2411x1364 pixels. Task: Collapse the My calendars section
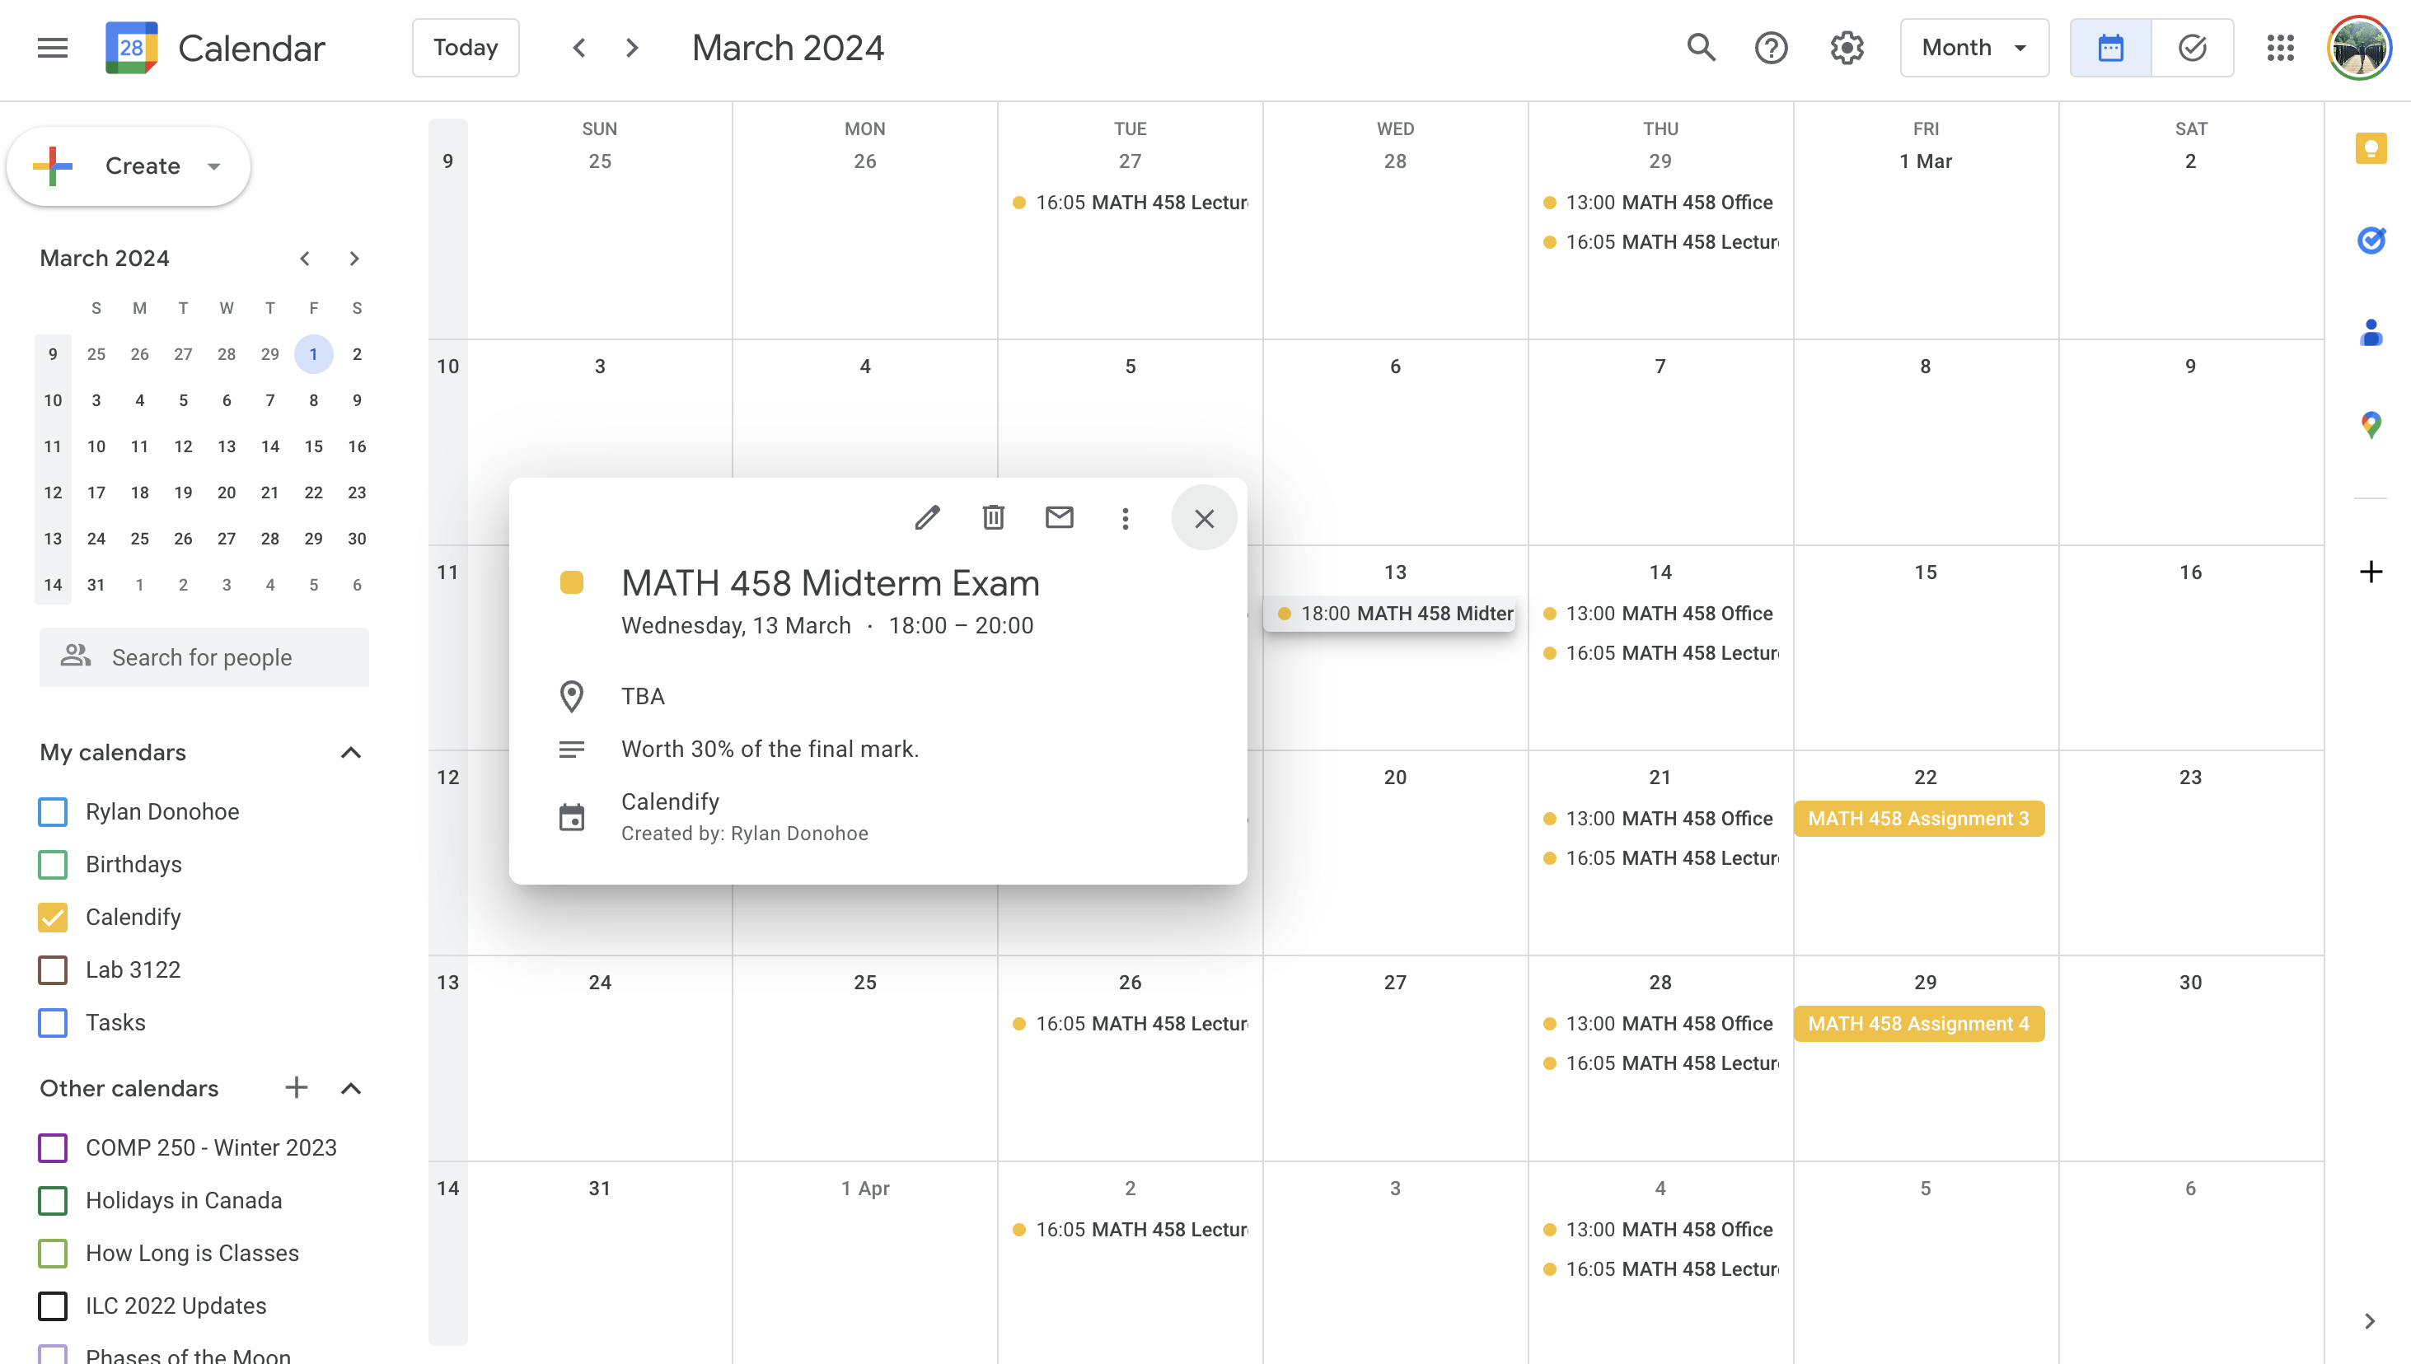[x=350, y=752]
